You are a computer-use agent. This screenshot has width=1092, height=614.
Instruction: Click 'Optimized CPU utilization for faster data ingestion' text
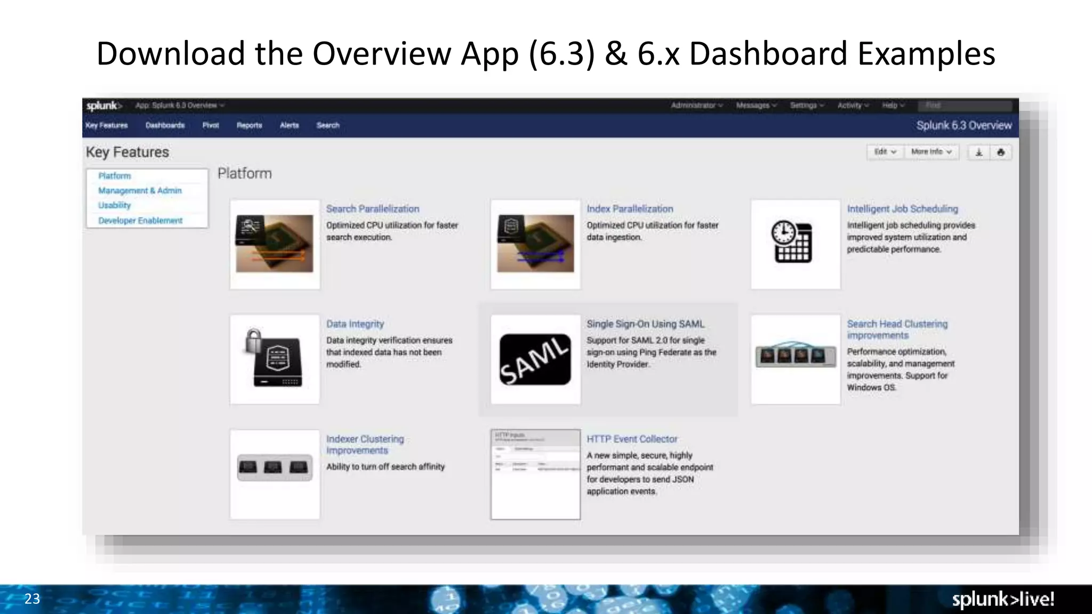pyautogui.click(x=653, y=231)
